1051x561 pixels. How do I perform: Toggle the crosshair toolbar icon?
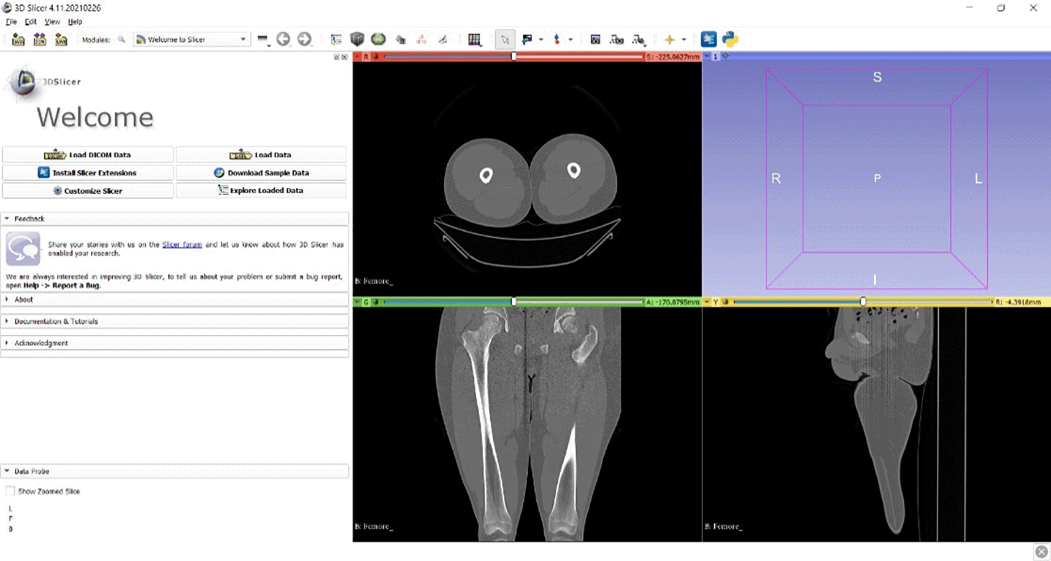pyautogui.click(x=669, y=40)
